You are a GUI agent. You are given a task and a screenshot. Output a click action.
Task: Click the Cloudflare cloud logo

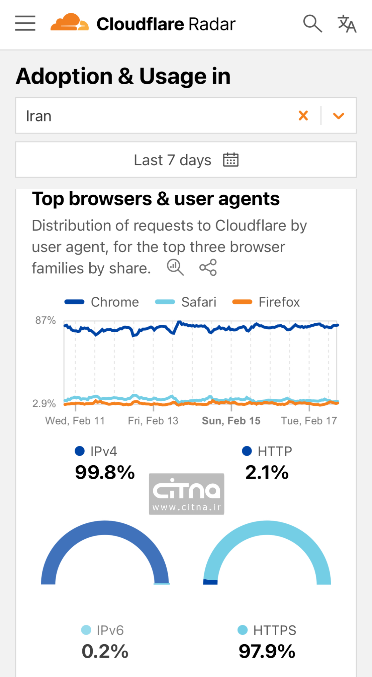click(x=69, y=22)
